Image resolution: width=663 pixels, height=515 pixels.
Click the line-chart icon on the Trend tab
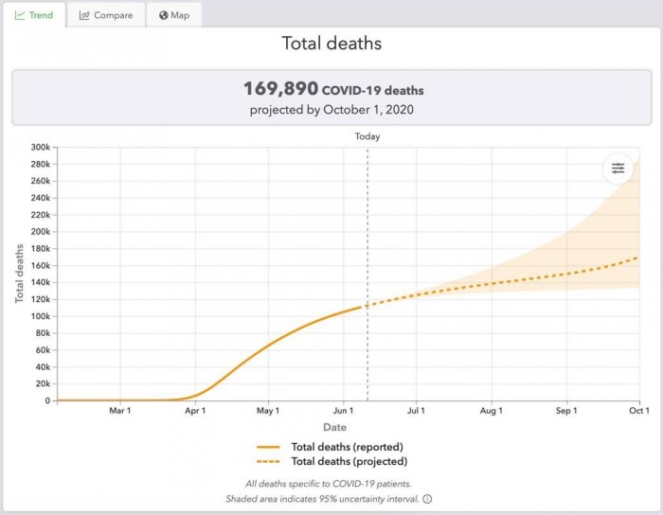tap(20, 15)
